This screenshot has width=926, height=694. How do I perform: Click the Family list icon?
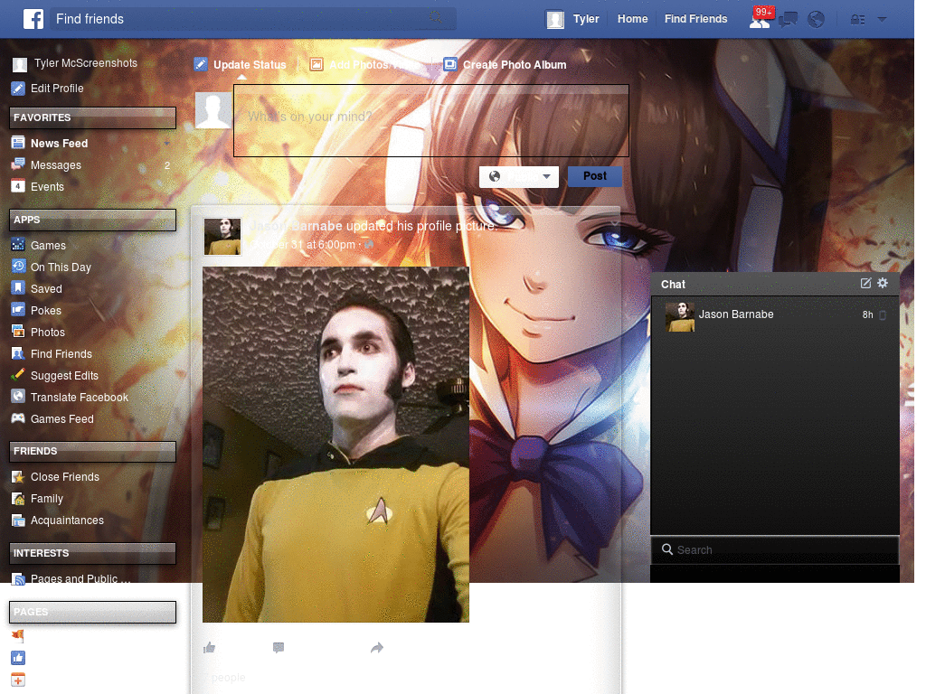[x=18, y=498]
